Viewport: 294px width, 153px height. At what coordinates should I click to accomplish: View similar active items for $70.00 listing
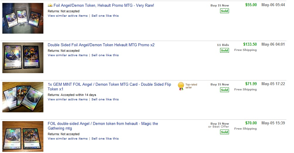click(68, 139)
